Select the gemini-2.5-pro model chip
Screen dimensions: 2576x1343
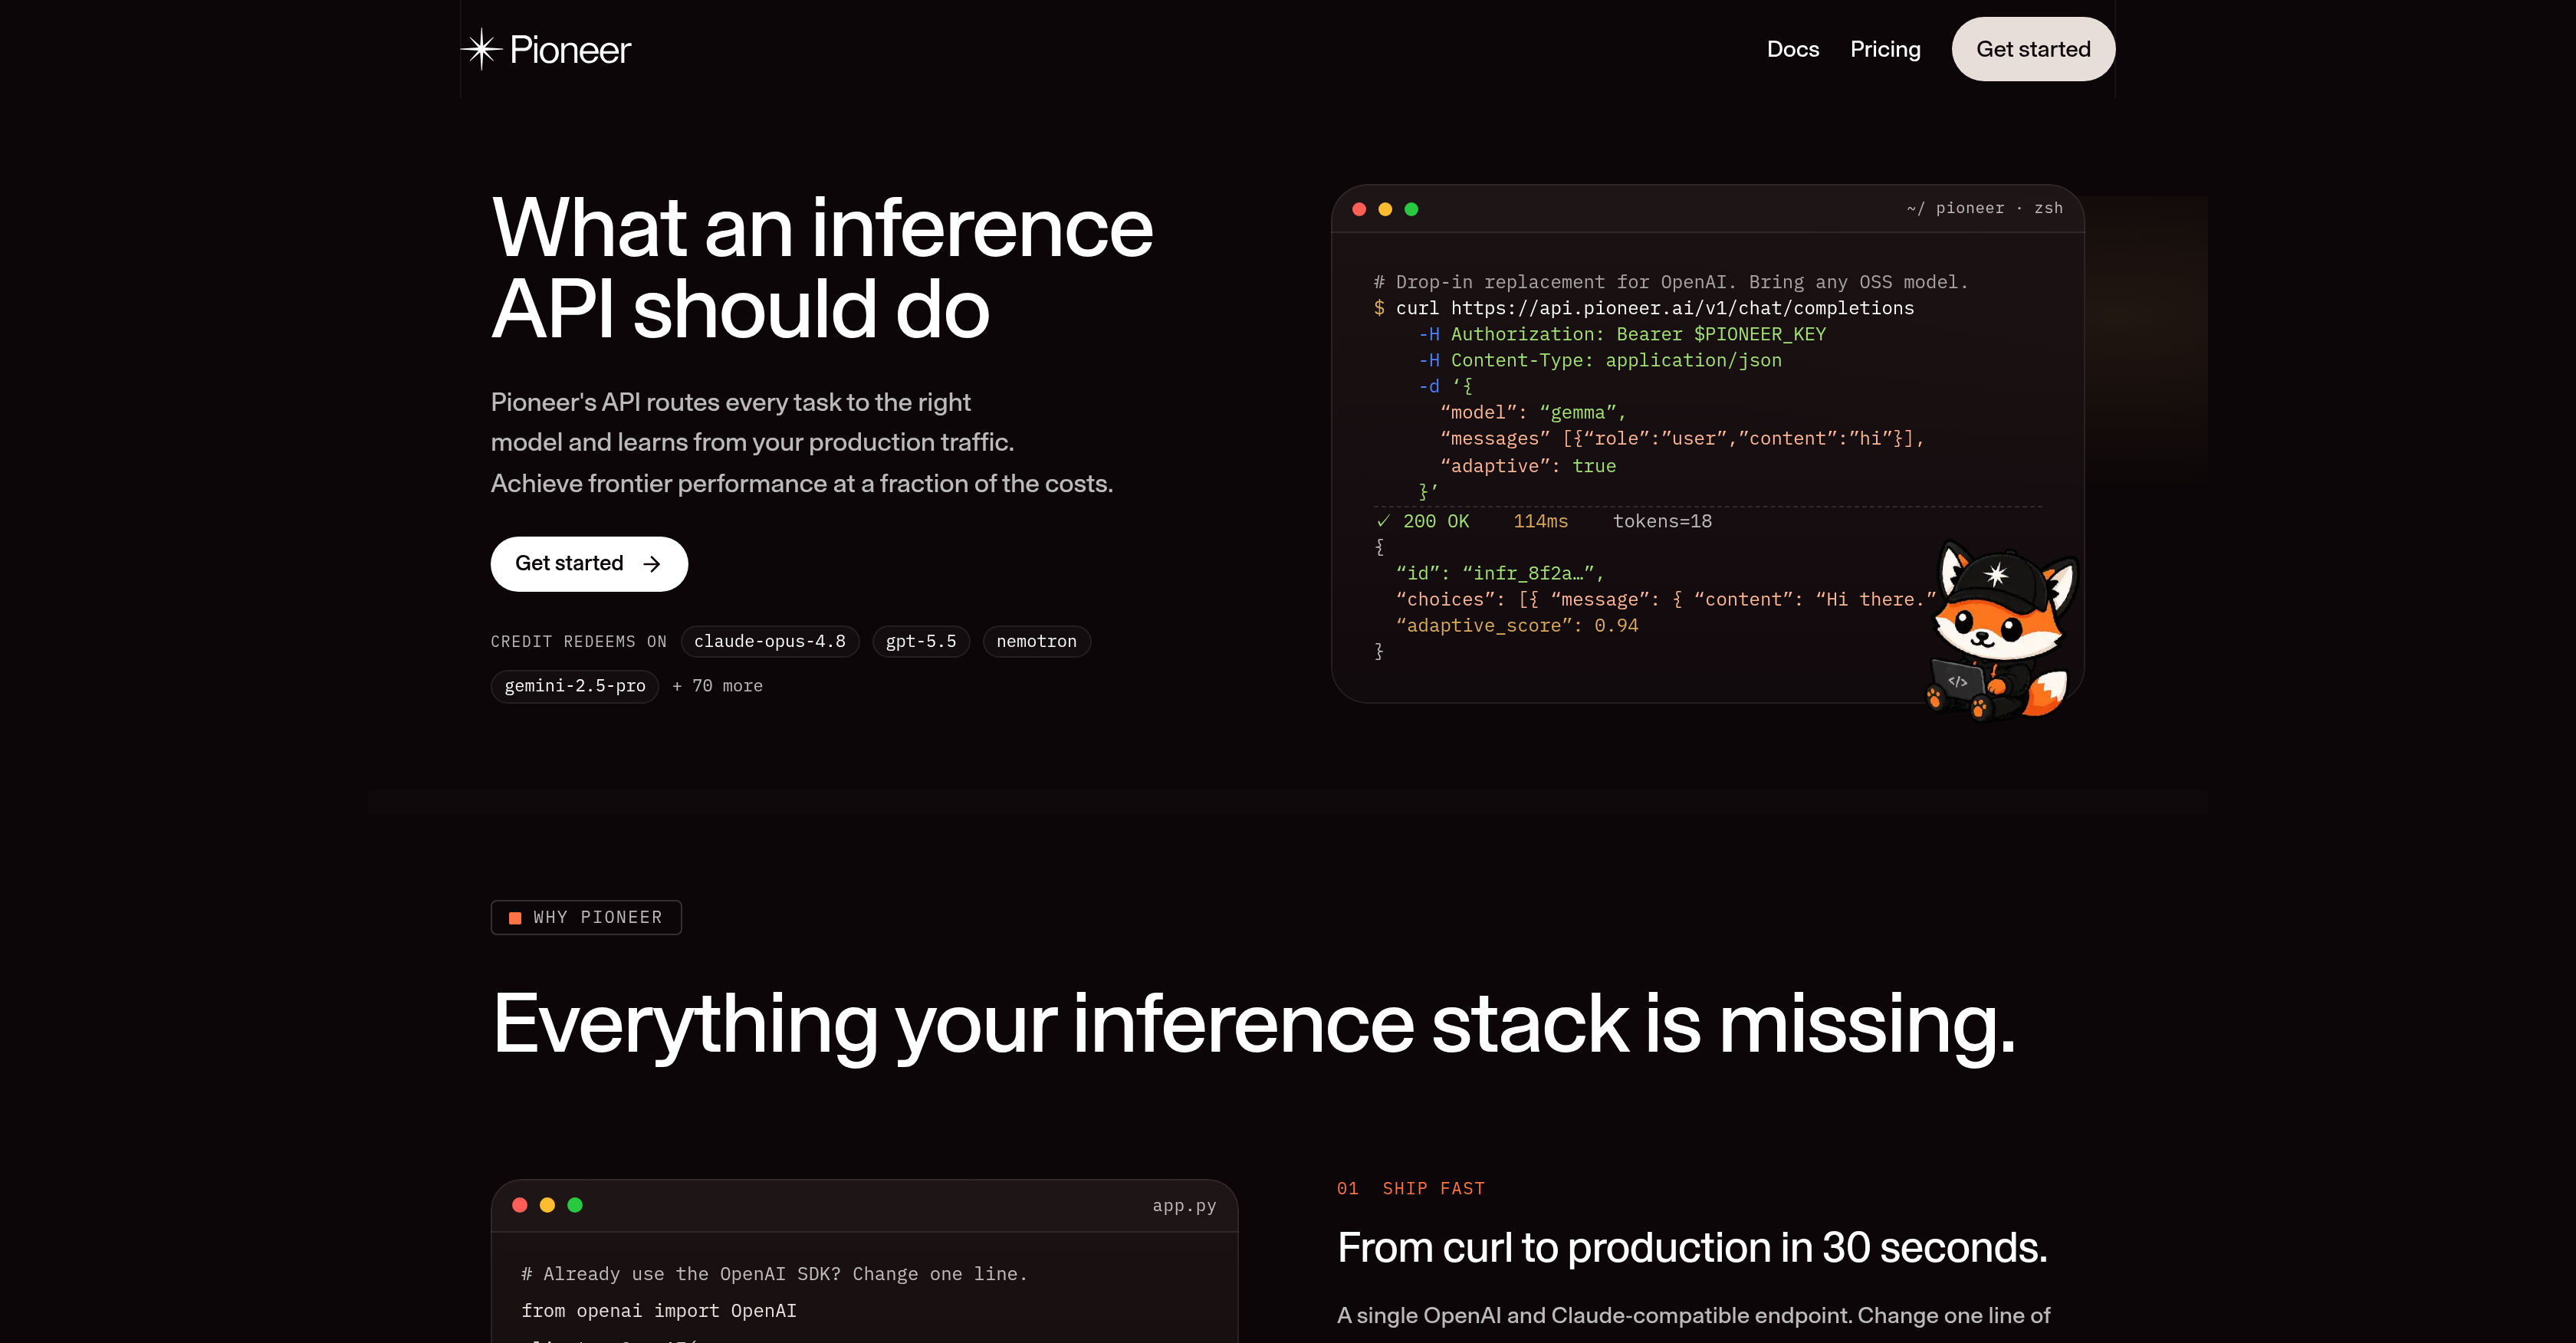click(x=575, y=686)
